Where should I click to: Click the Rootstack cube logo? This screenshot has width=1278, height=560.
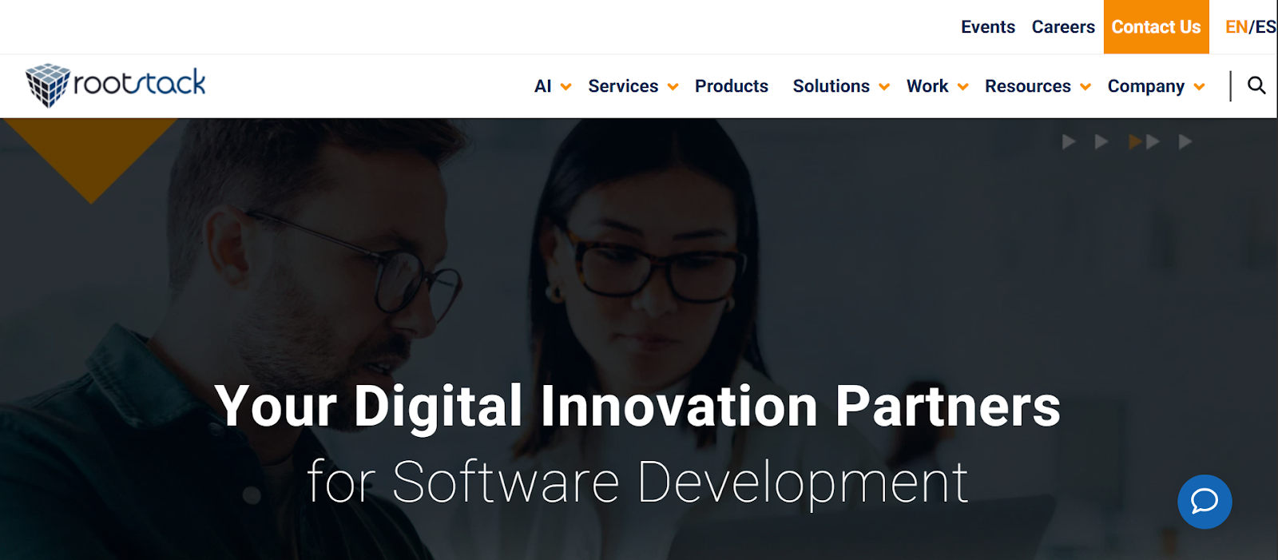48,85
